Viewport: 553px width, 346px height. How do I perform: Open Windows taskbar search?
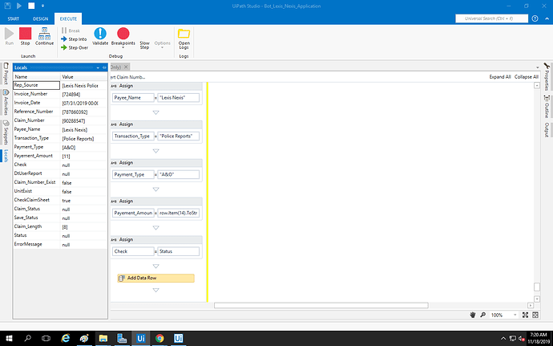point(27,338)
